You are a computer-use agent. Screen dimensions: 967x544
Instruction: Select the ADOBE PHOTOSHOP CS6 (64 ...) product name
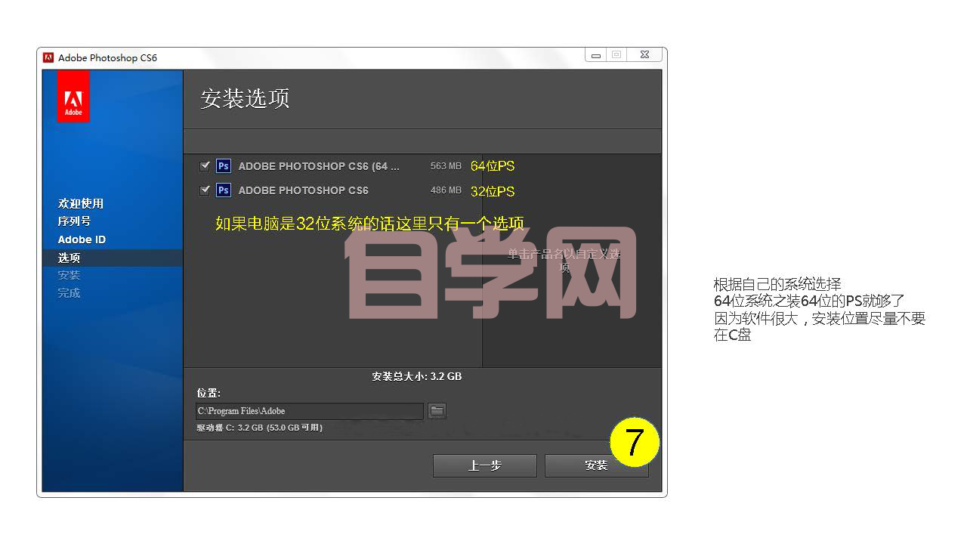(318, 166)
